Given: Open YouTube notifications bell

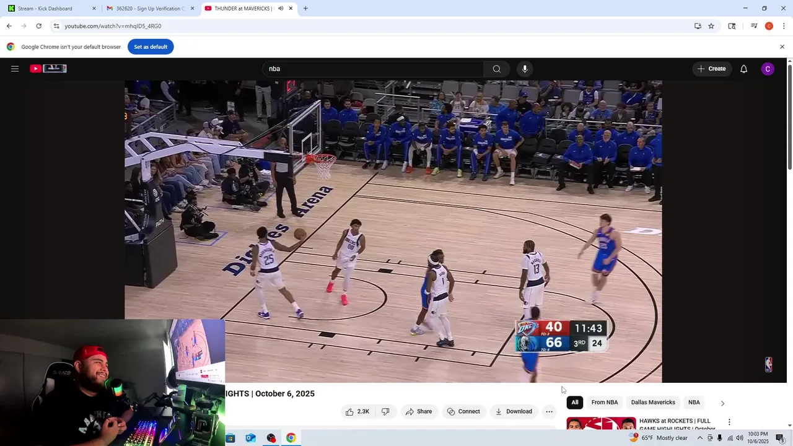Looking at the screenshot, I should tap(743, 69).
